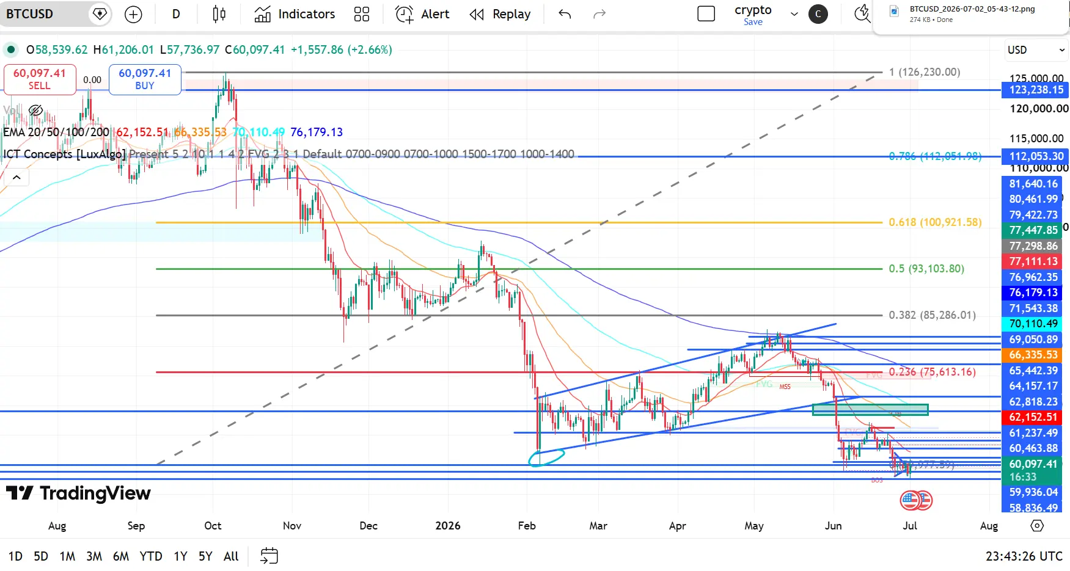Screen dimensions: 1070x571
Task: Open downloaded BTCUSD_2026-07-02 png file
Action: [x=972, y=14]
